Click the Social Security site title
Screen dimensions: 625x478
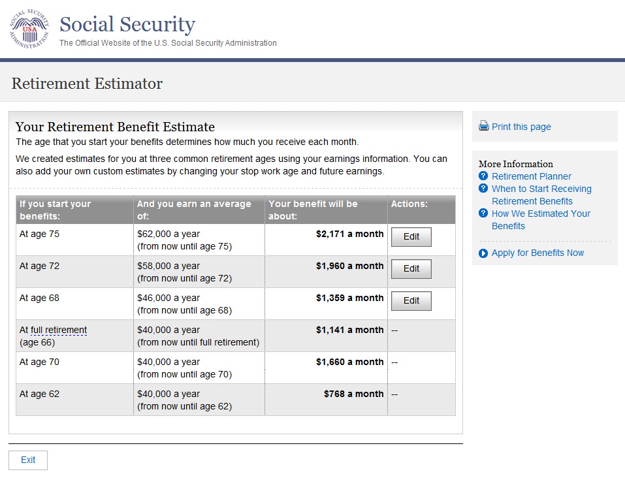[x=127, y=25]
